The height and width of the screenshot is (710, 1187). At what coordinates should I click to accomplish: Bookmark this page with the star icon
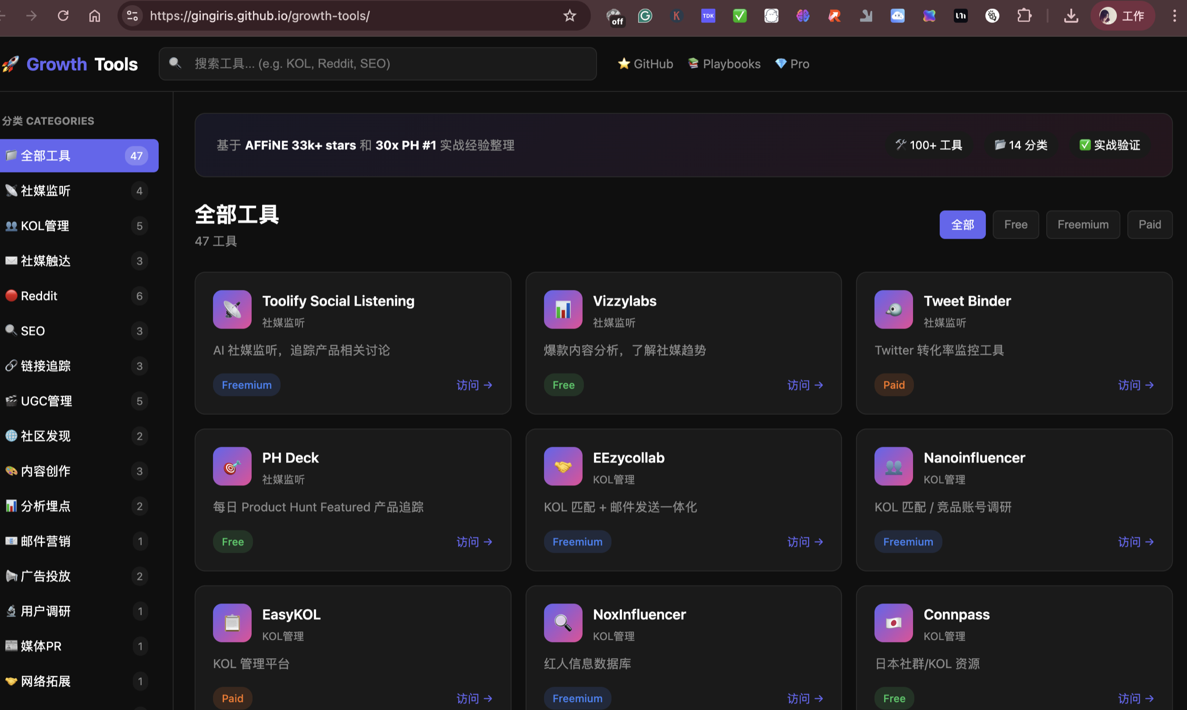pos(569,16)
